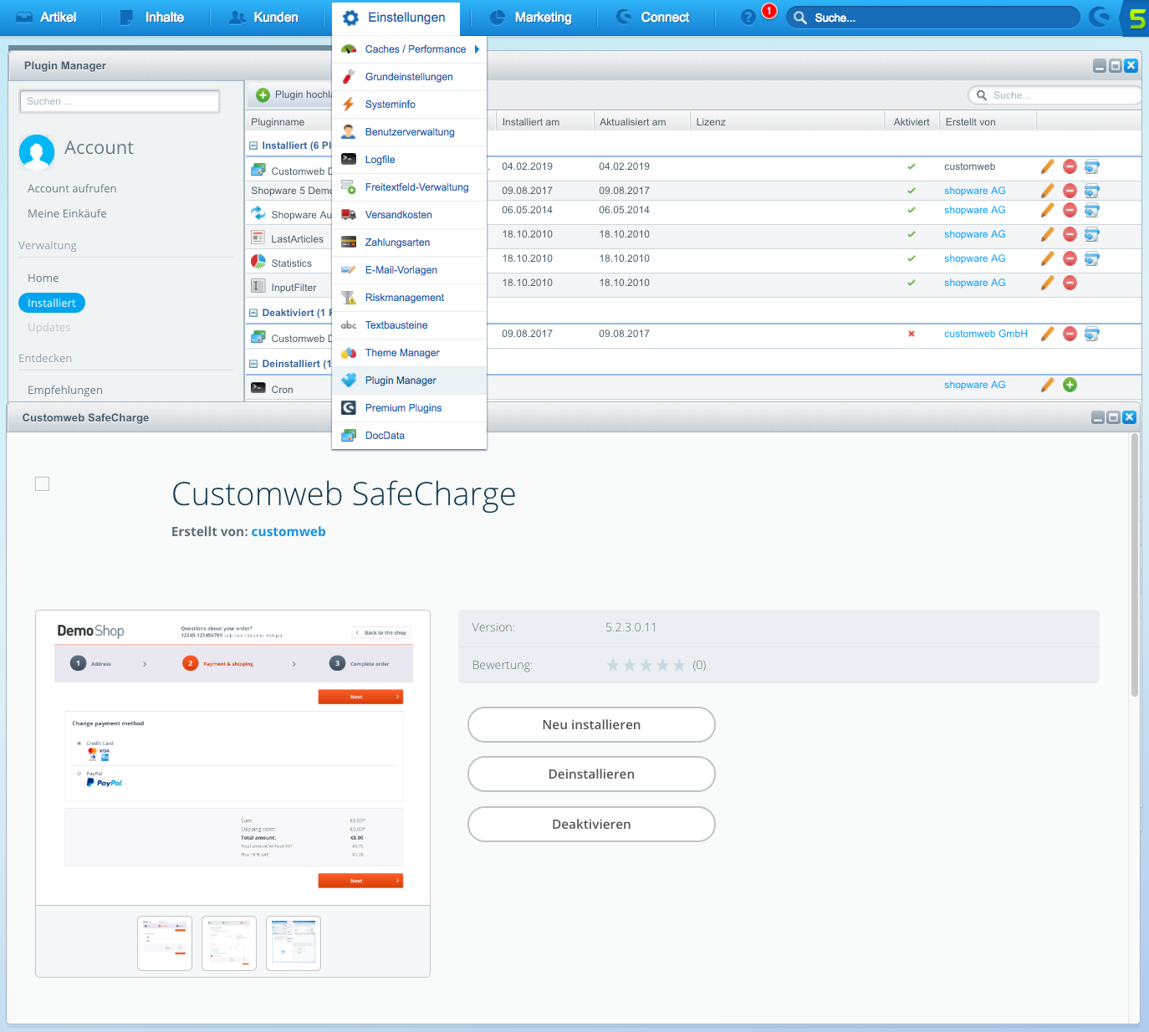The image size is (1149, 1032).
Task: Open Theme Manager entry
Action: [x=409, y=353]
